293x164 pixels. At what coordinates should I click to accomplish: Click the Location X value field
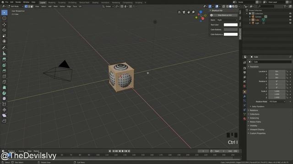277,72
